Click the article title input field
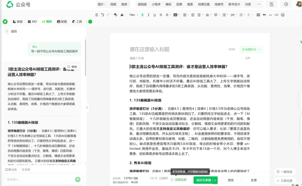302x186 pixels. point(177,49)
